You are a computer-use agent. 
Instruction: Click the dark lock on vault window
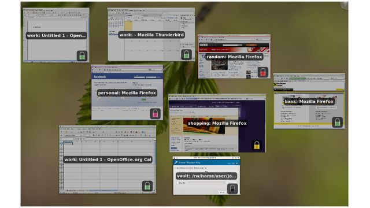point(232,189)
